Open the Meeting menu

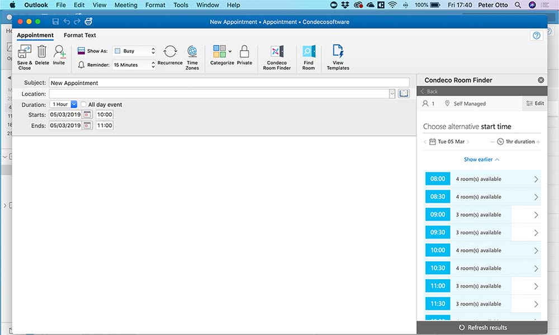[126, 5]
